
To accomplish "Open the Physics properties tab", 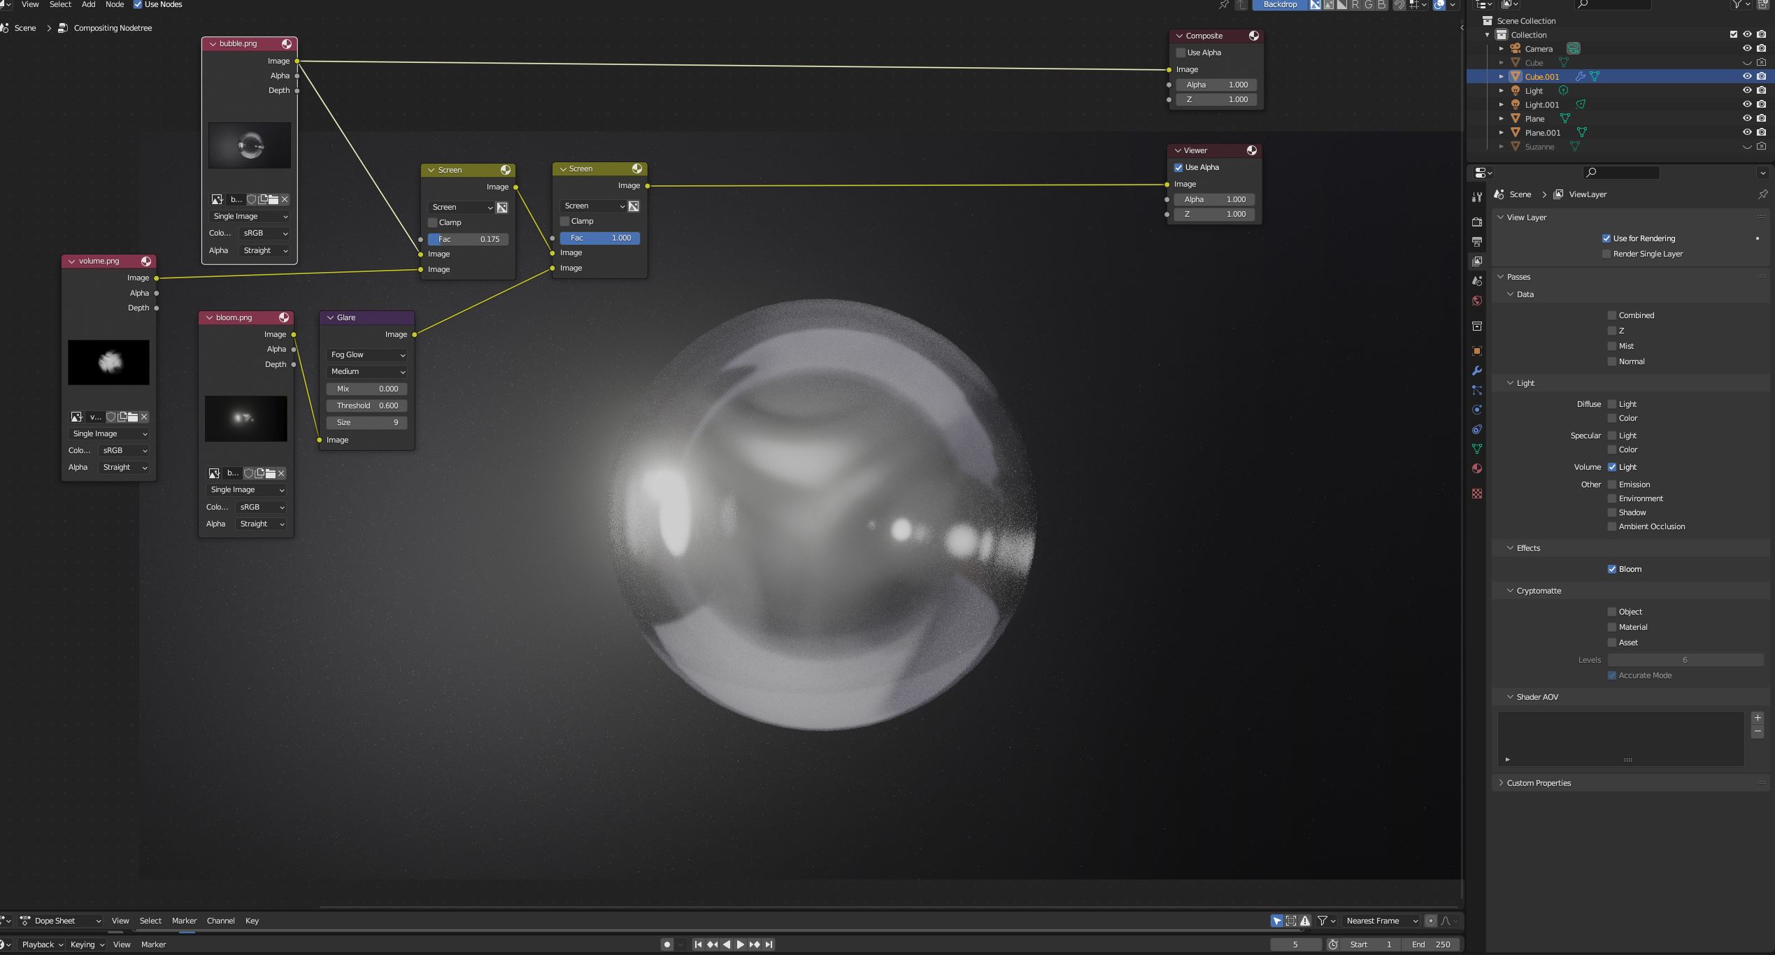I will pos(1477,410).
